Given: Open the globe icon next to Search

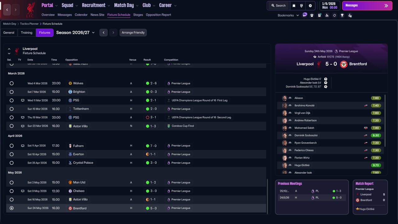Looking at the screenshot, I should (302, 6).
